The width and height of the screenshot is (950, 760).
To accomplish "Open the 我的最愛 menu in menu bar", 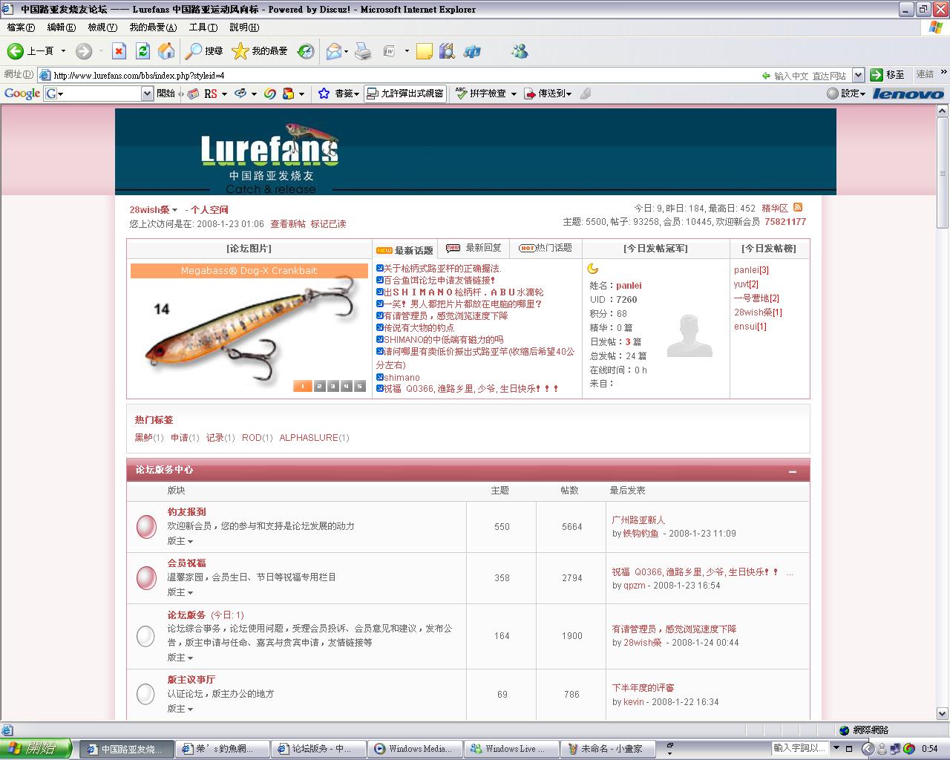I will click(x=153, y=27).
